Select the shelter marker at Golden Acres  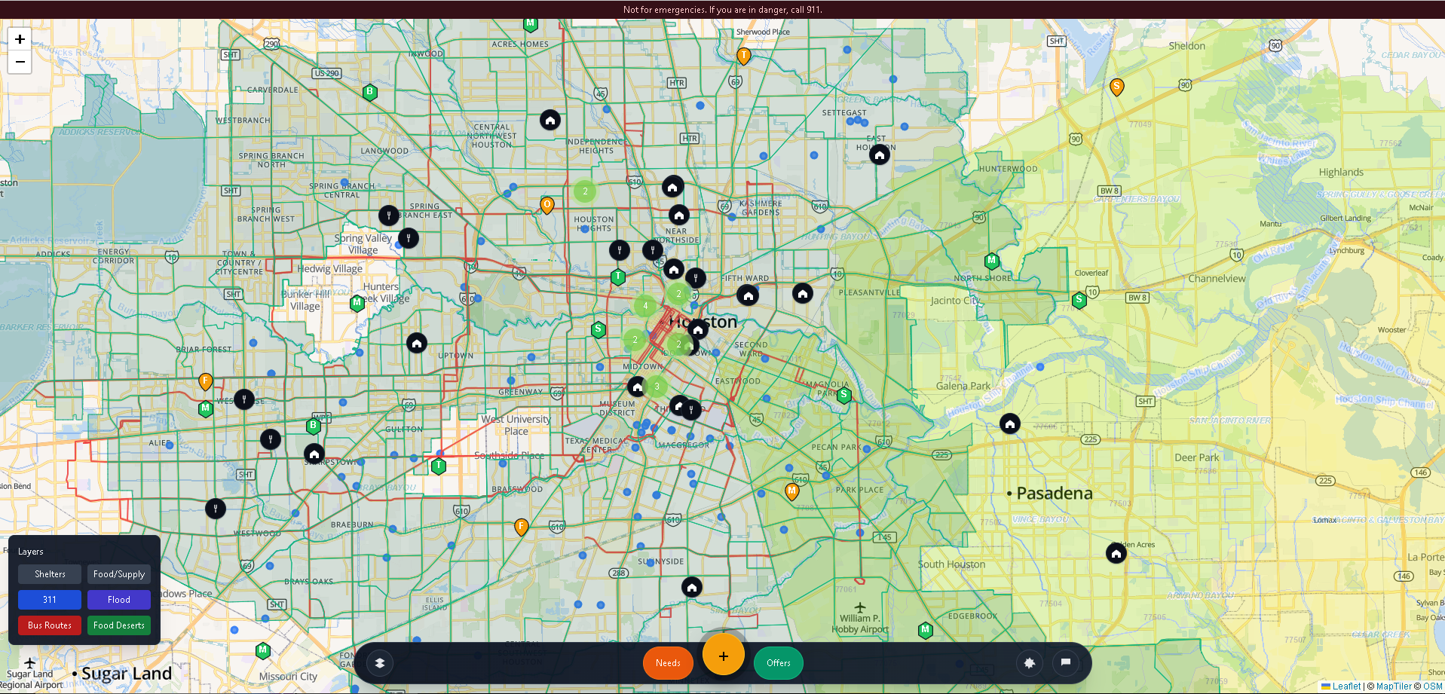pyautogui.click(x=1116, y=554)
